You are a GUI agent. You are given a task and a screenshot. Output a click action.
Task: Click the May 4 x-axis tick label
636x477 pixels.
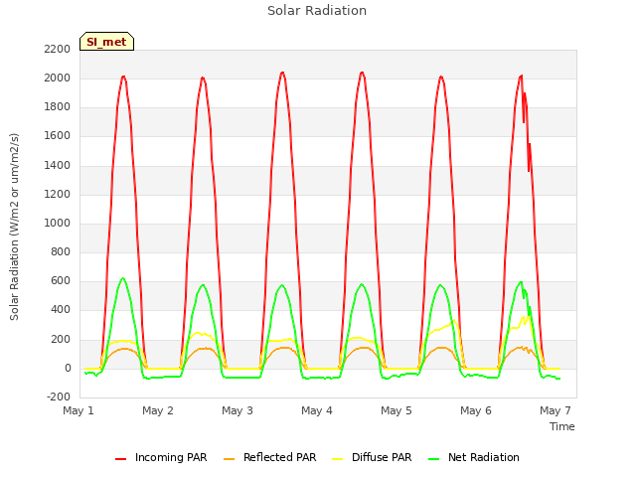point(317,410)
